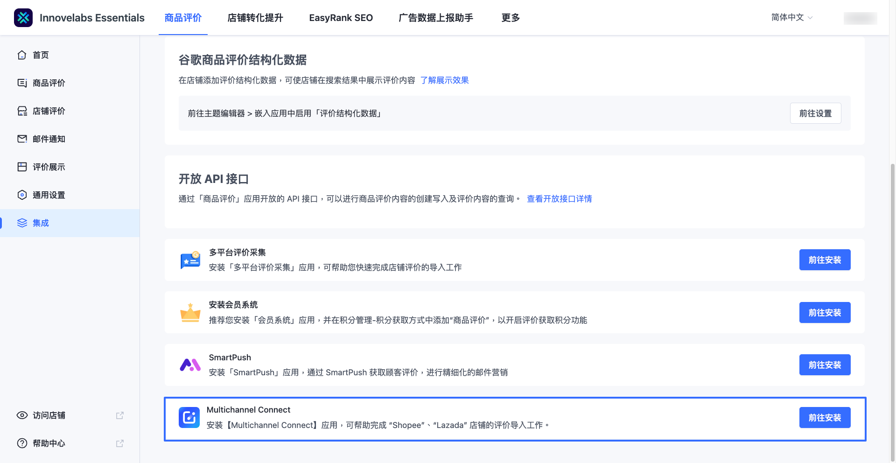Image resolution: width=896 pixels, height=463 pixels.
Task: Click the 集成 layers icon in sidebar
Action: point(22,223)
